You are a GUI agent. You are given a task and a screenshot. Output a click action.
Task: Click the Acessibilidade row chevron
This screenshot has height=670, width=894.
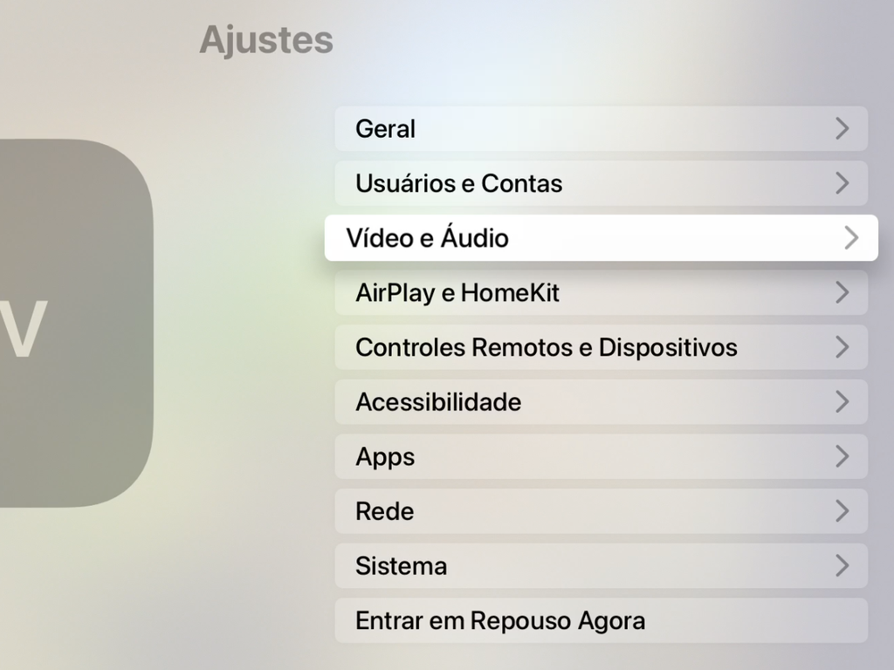click(842, 402)
